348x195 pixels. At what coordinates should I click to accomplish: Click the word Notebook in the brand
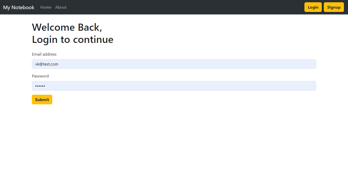click(x=23, y=7)
